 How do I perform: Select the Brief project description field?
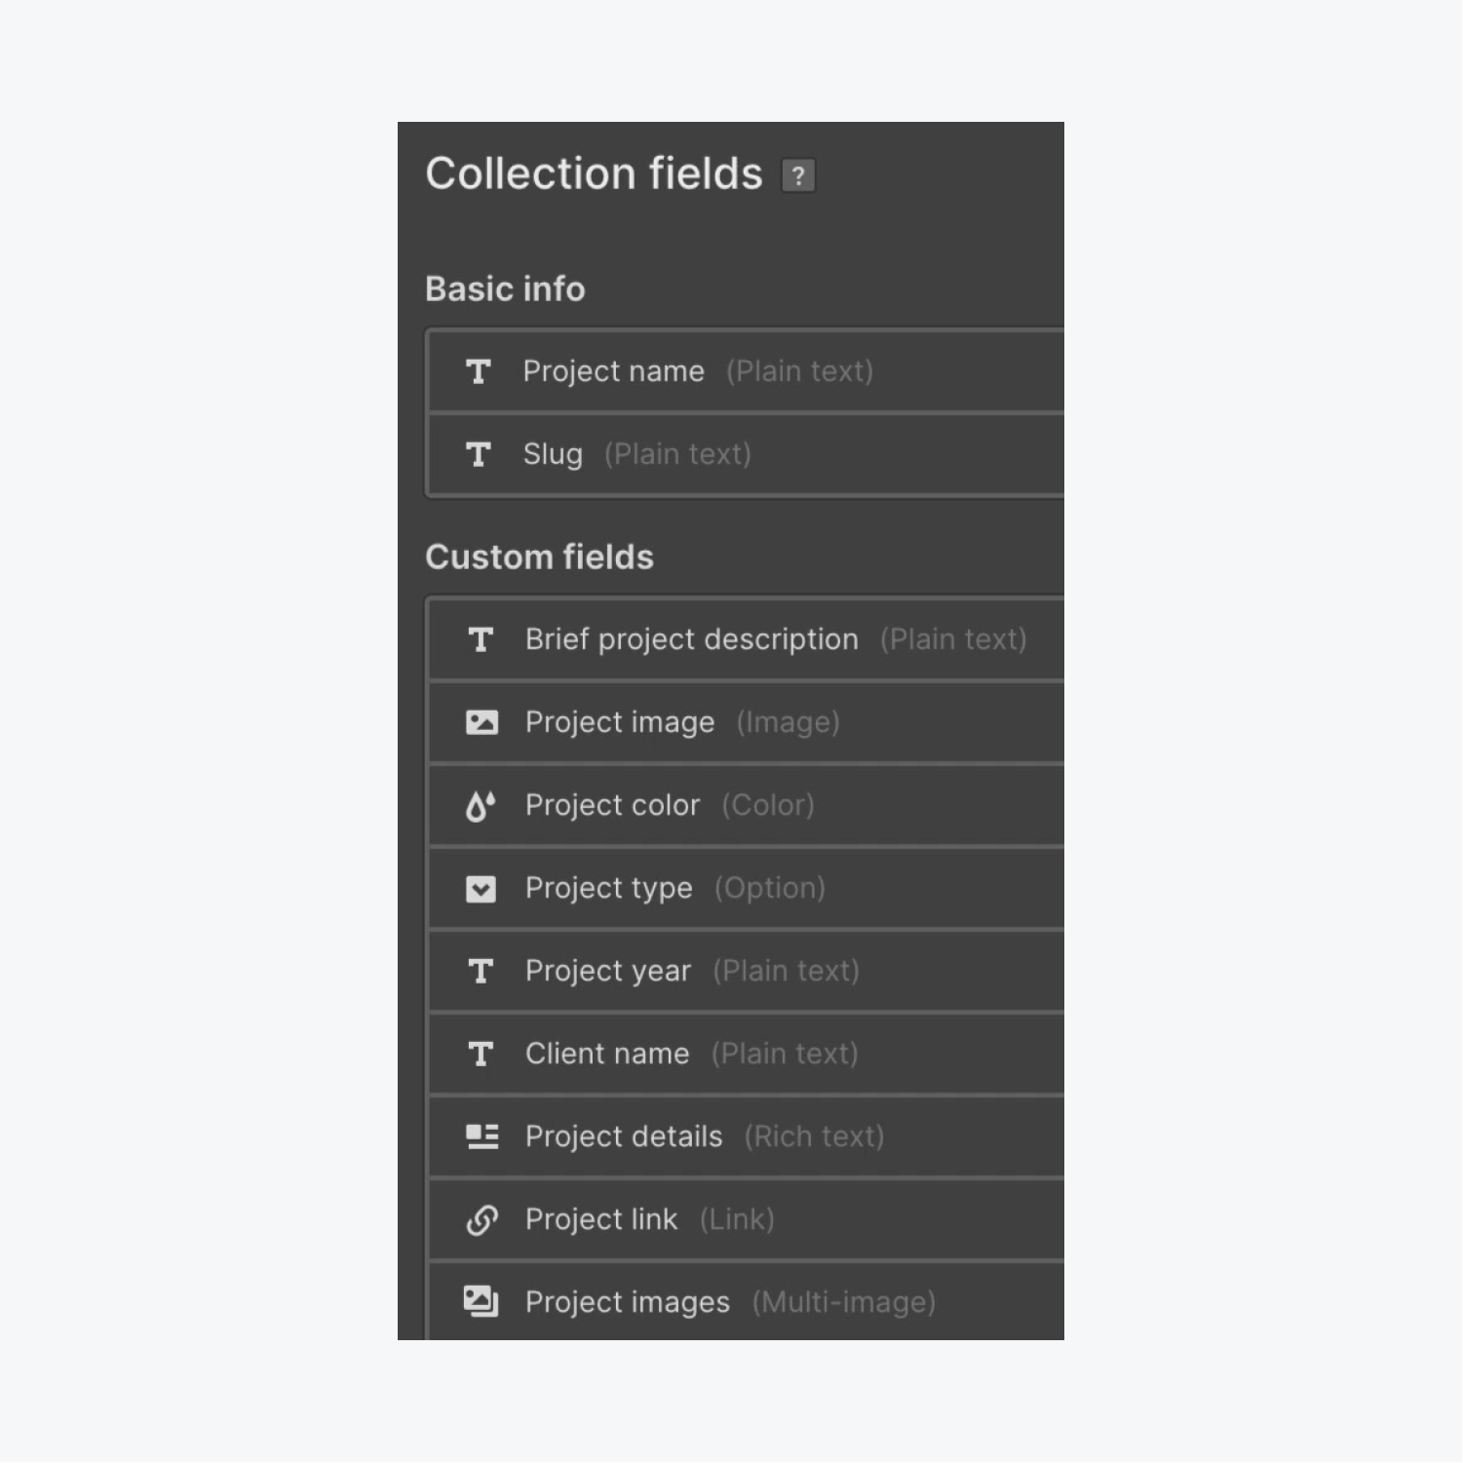tap(692, 639)
